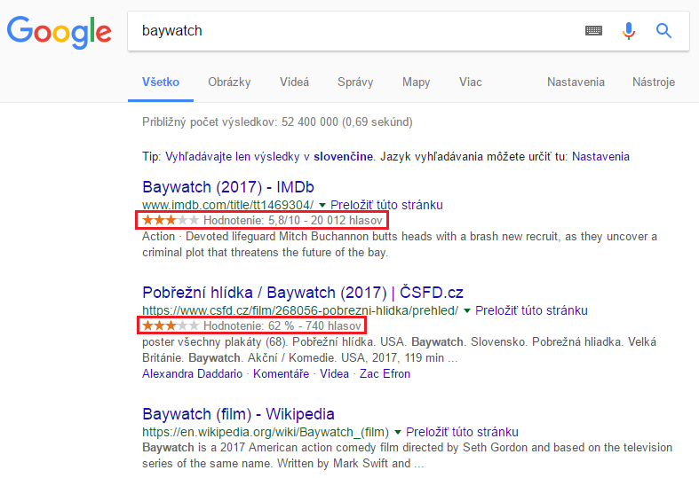
Task: Click the en.wikipedia.org Baywatch_(film) URL text
Action: (x=266, y=432)
